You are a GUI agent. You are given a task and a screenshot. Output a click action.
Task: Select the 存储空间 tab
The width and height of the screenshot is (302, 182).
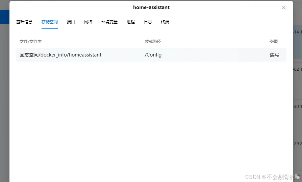point(50,22)
